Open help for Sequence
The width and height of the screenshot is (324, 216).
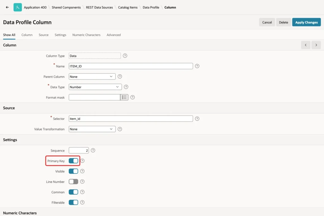tap(93, 150)
